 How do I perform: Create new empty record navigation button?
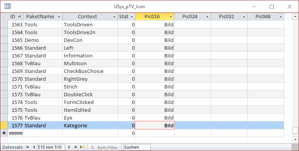[x=83, y=147]
